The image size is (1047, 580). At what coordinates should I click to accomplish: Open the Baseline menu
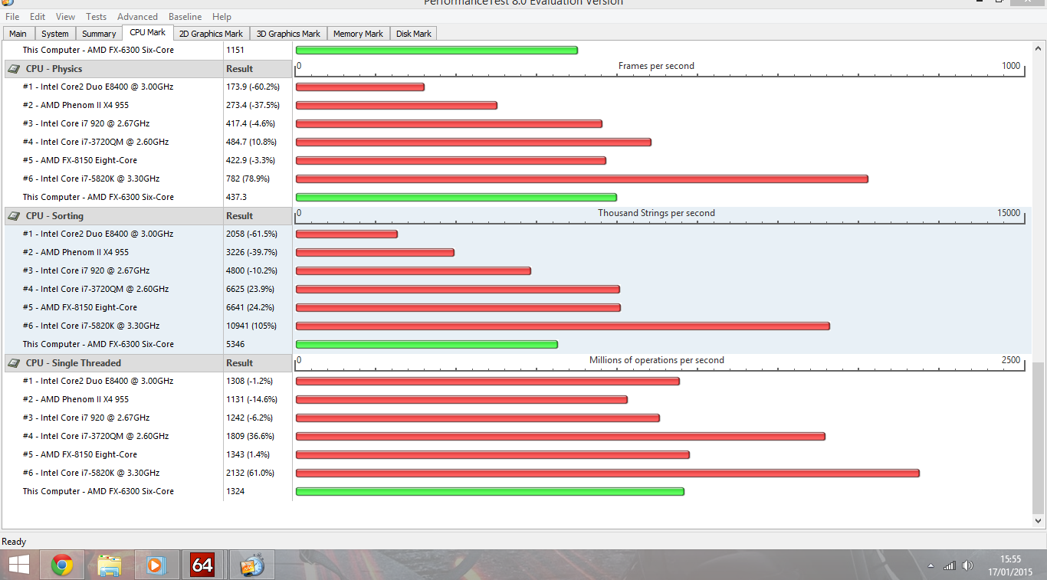[x=185, y=16]
